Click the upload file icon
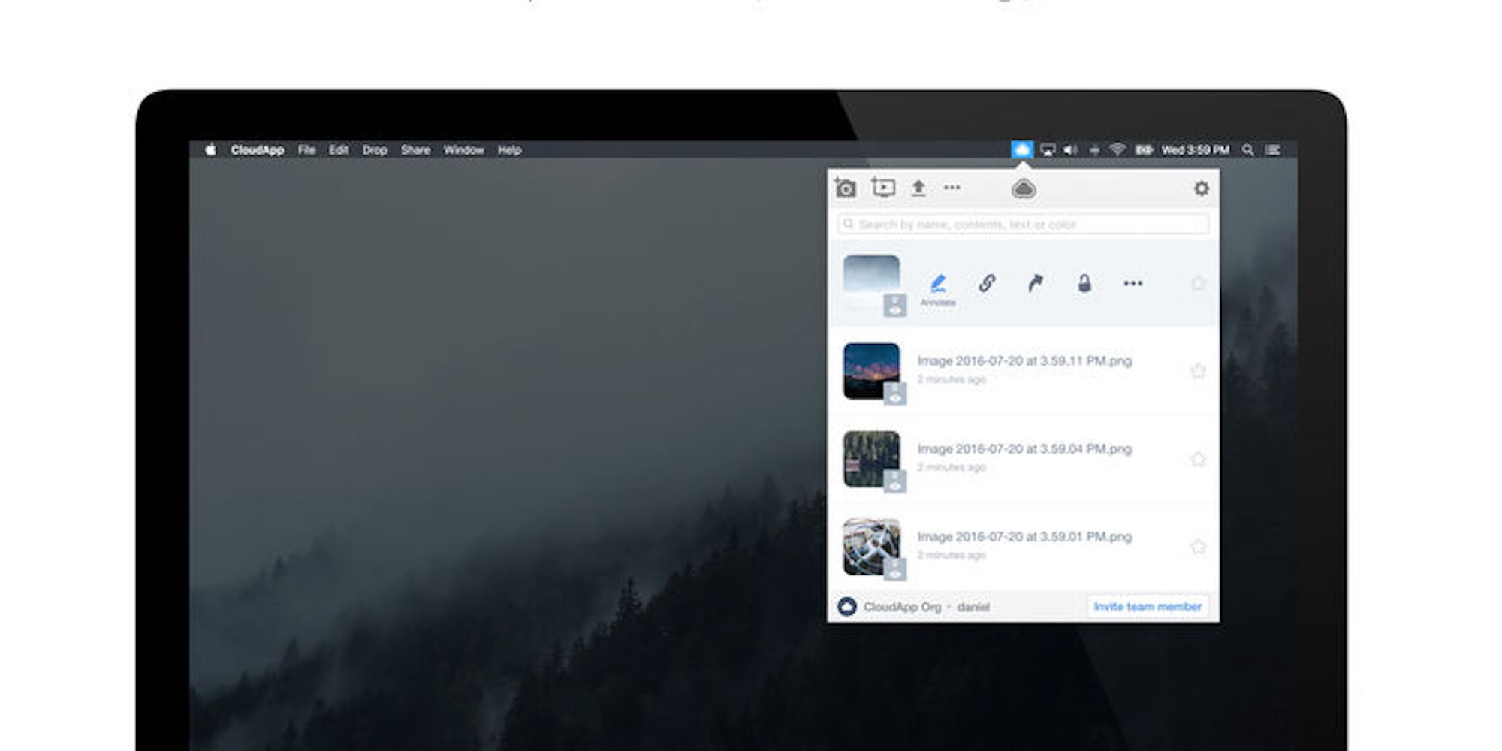 [918, 189]
